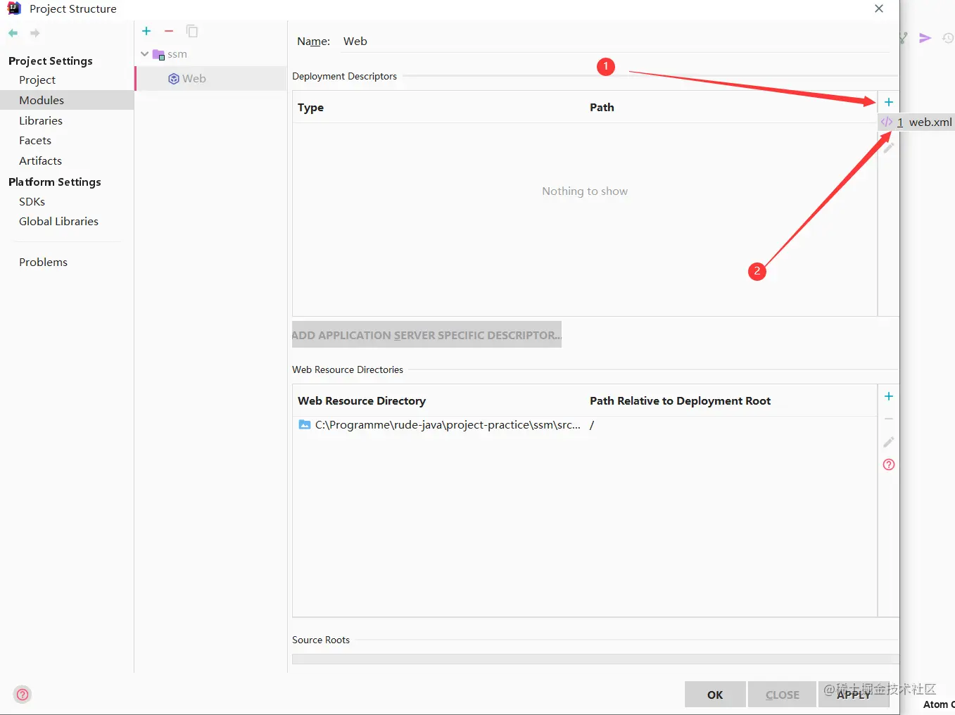Click Path Relative to Deployment Root header
The image size is (955, 715).
(x=680, y=401)
